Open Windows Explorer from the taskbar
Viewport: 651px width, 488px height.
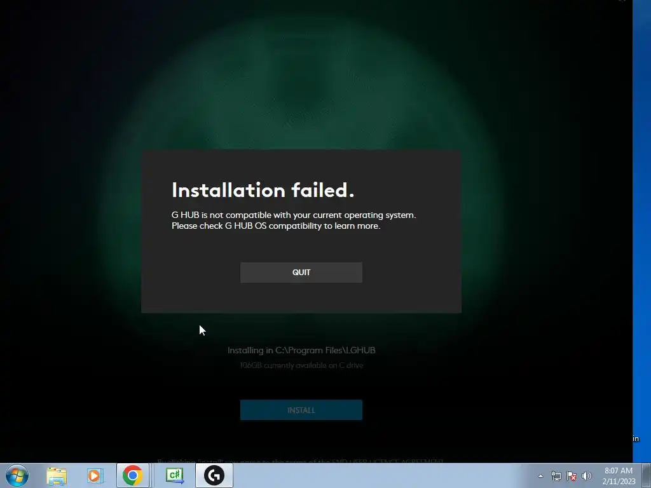tap(57, 475)
